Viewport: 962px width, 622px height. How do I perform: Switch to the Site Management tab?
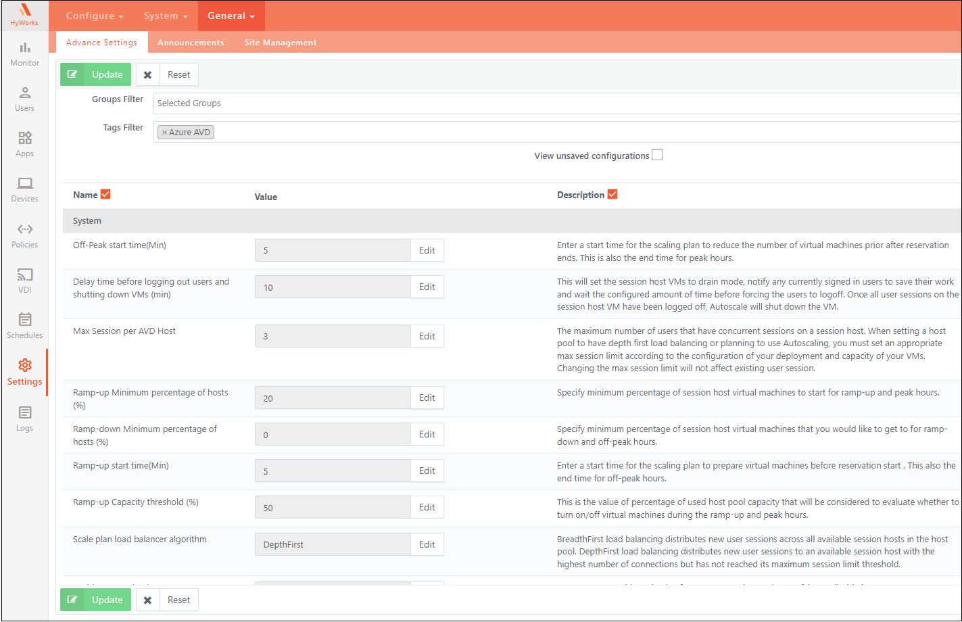[x=280, y=43]
